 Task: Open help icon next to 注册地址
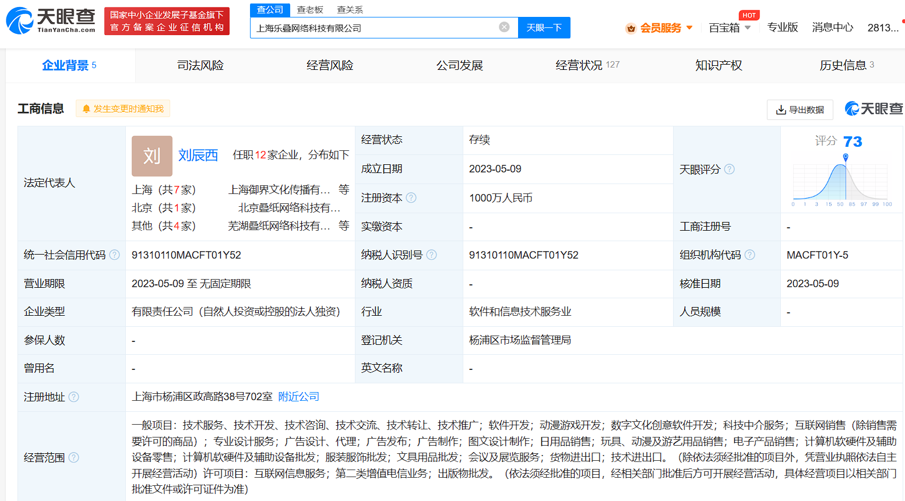coord(74,397)
